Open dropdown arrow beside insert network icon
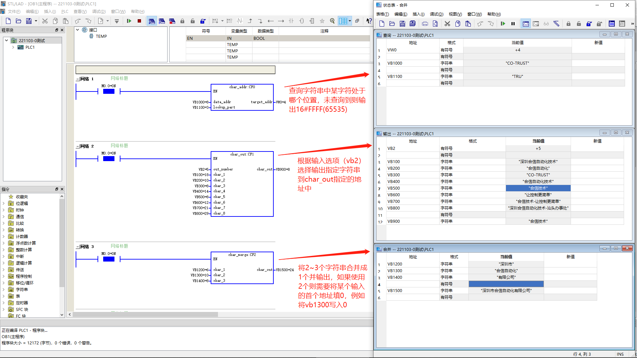 (x=222, y=21)
